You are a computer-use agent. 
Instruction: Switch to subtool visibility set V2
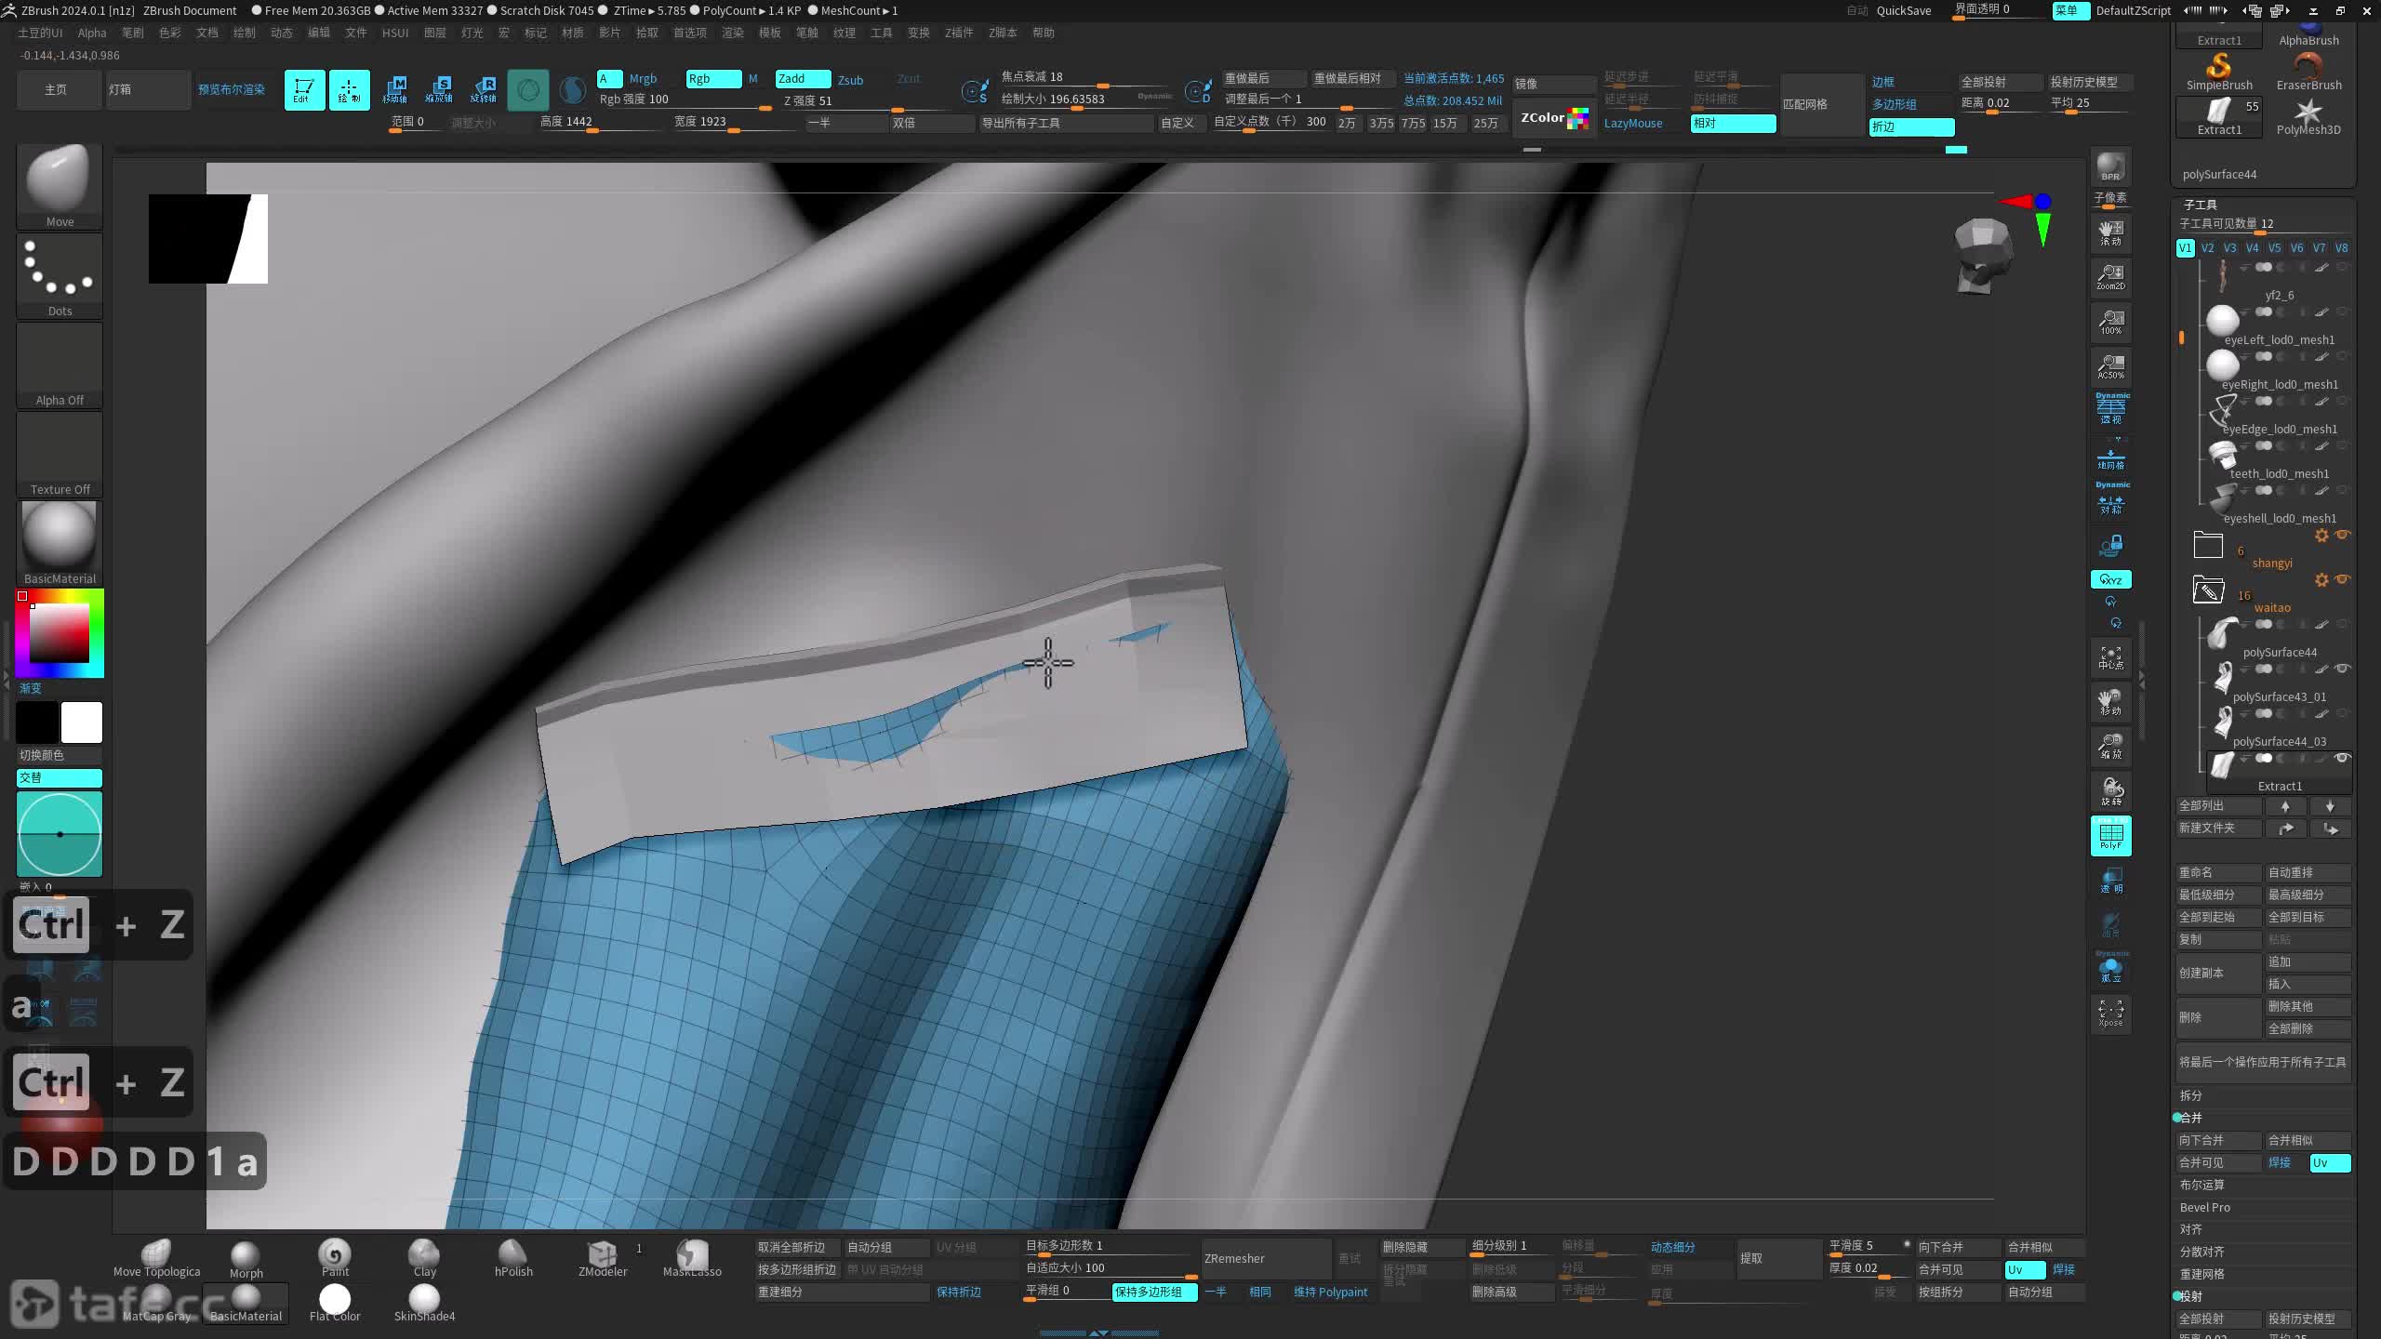pyautogui.click(x=2207, y=247)
